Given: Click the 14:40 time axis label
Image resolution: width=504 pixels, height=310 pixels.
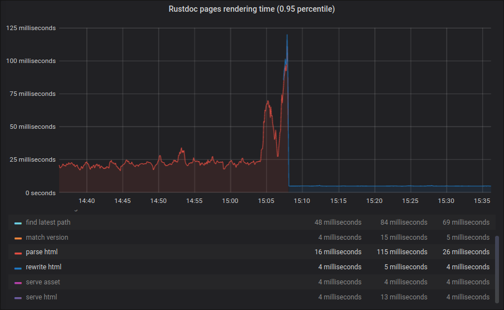Looking at the screenshot, I should click(x=86, y=201).
